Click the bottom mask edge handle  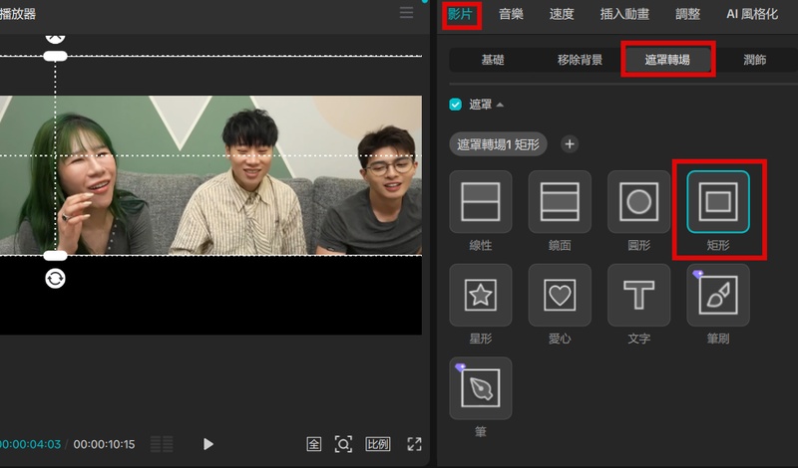55,256
